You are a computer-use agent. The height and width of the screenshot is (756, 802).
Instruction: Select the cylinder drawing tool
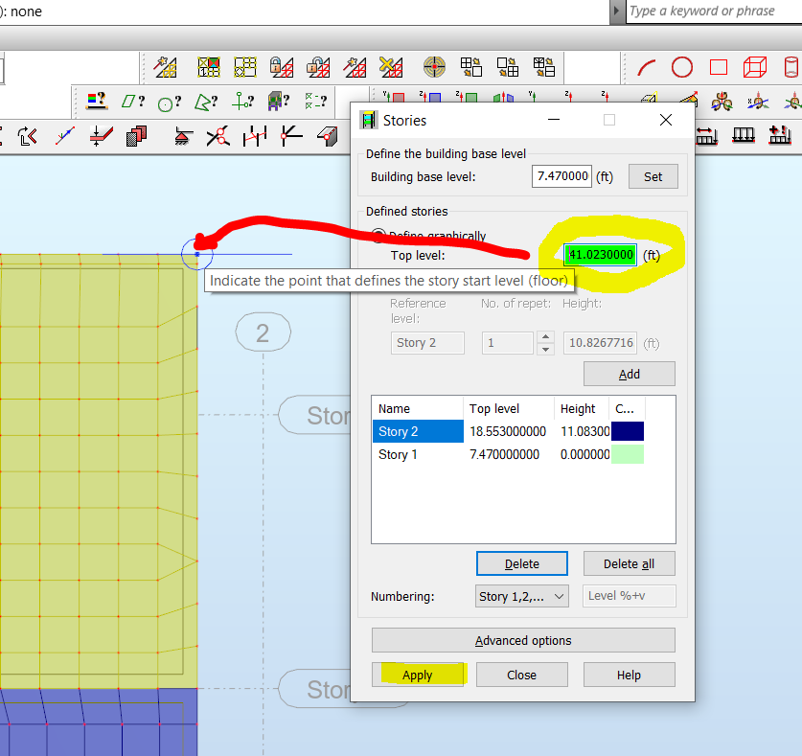(792, 67)
